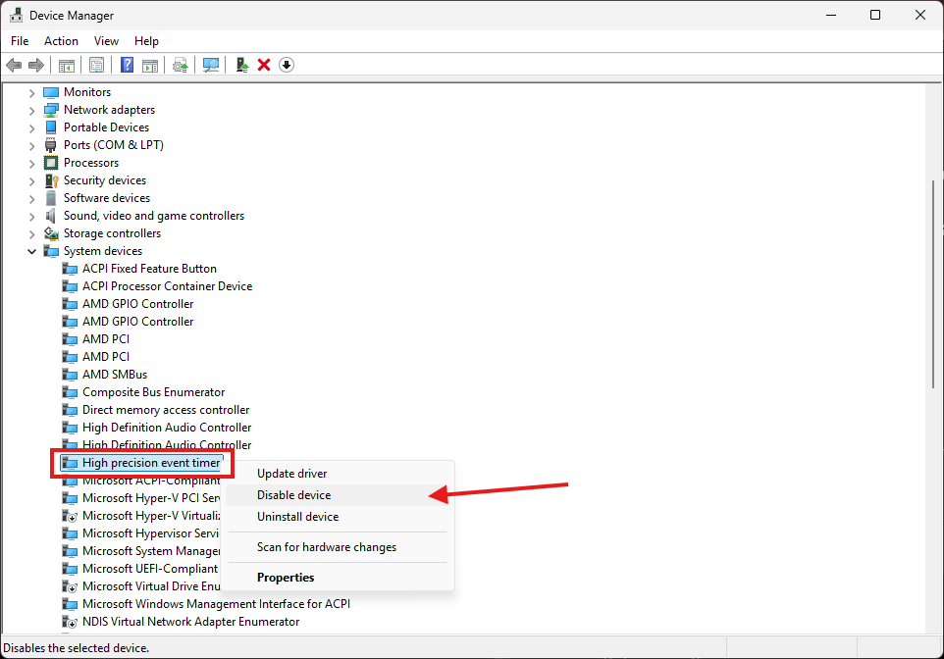
Task: Click the black down-arrow Disable device toolbar icon
Action: [287, 65]
